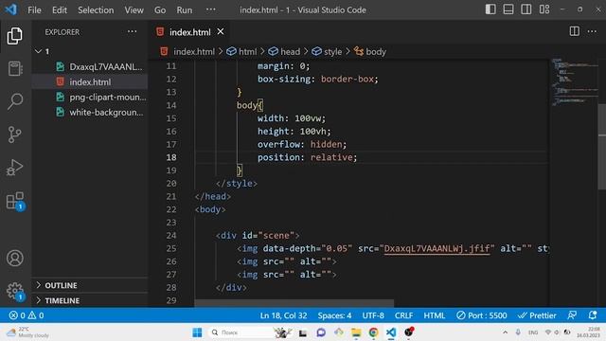Click the editor minimap

[574, 83]
